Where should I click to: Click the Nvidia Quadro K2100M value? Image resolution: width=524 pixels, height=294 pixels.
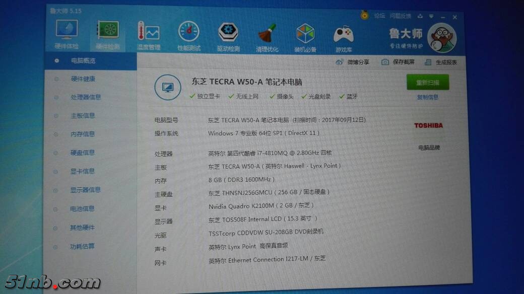tap(261, 206)
